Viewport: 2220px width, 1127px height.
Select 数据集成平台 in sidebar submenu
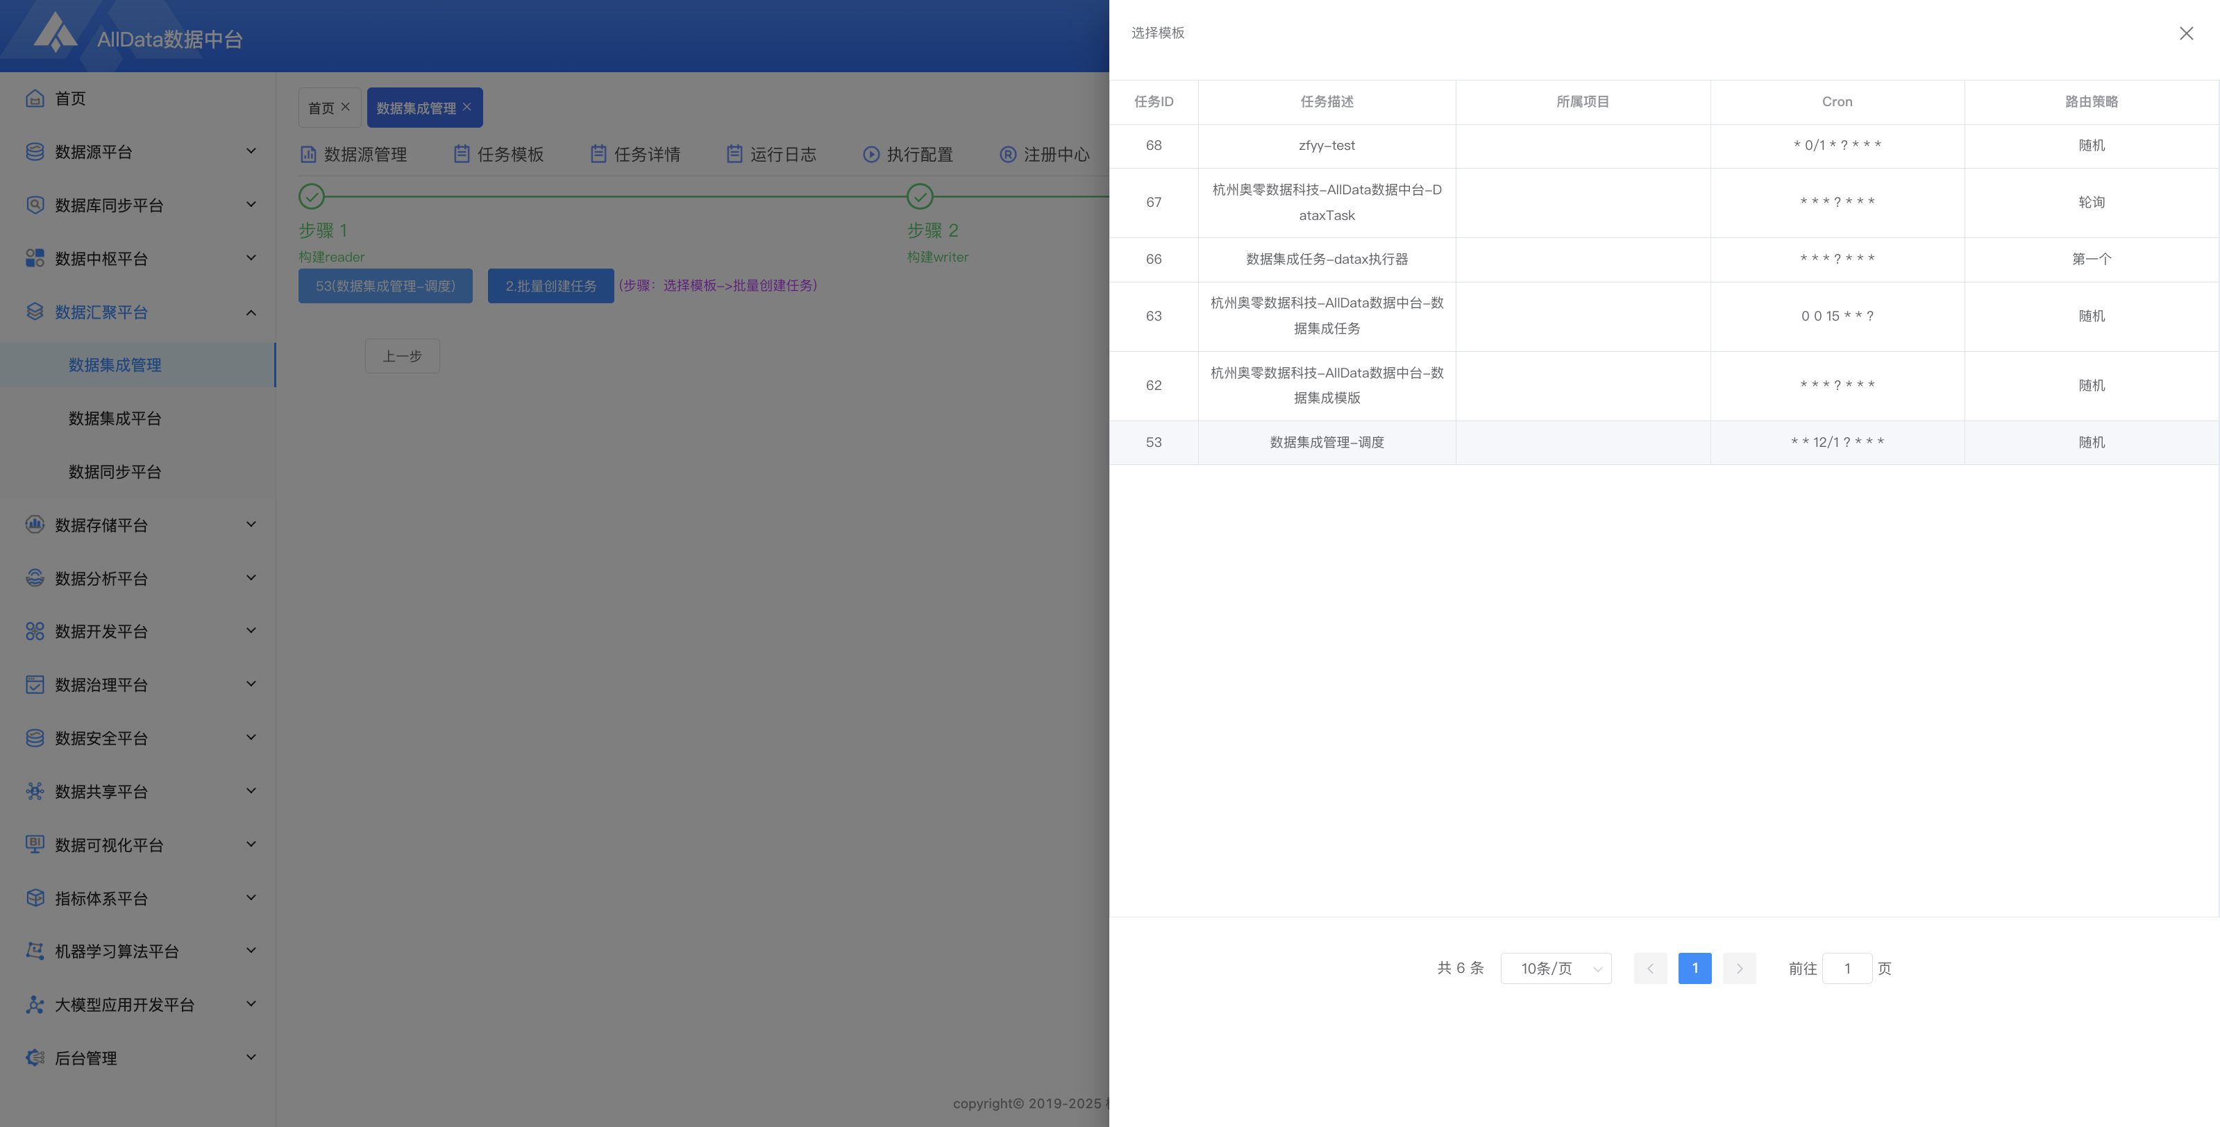[115, 418]
